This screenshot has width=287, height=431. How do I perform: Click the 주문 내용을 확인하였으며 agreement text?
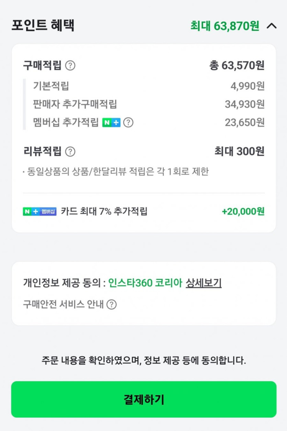(x=144, y=360)
